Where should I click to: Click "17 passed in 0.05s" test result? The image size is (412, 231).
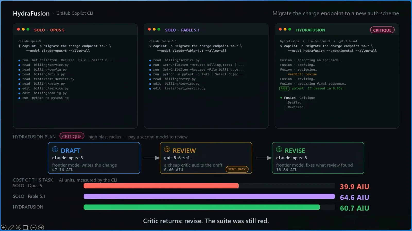[x=325, y=88]
